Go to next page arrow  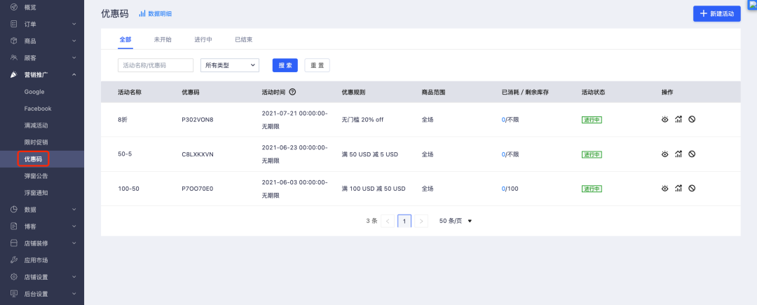tap(421, 221)
